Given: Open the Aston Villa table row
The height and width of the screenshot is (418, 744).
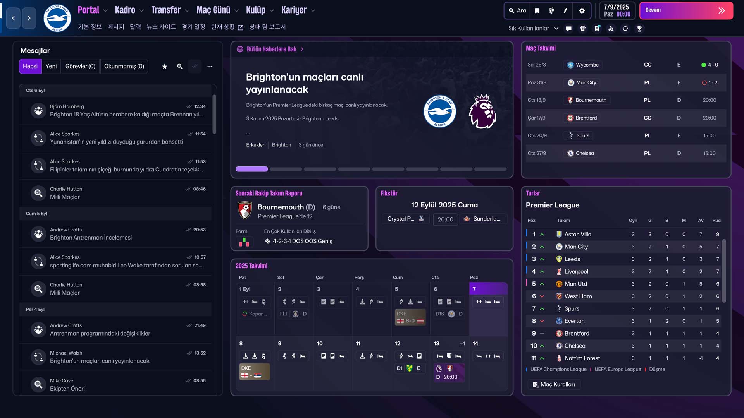Looking at the screenshot, I should click(x=624, y=234).
